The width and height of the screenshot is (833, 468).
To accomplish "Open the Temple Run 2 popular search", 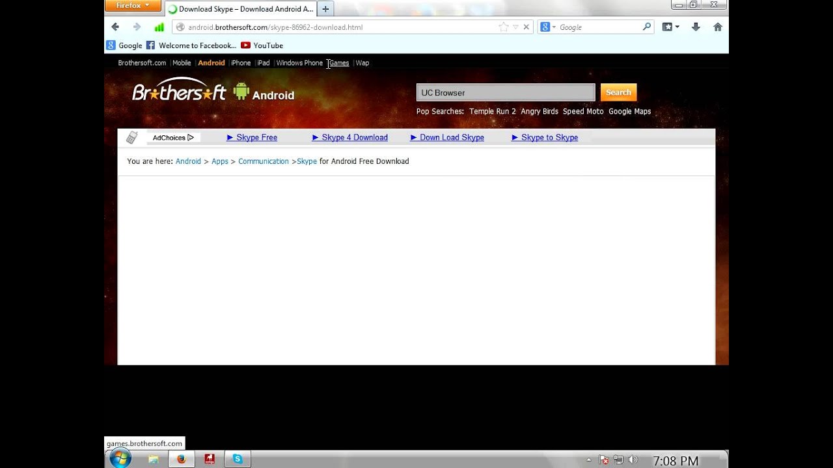I will click(493, 111).
